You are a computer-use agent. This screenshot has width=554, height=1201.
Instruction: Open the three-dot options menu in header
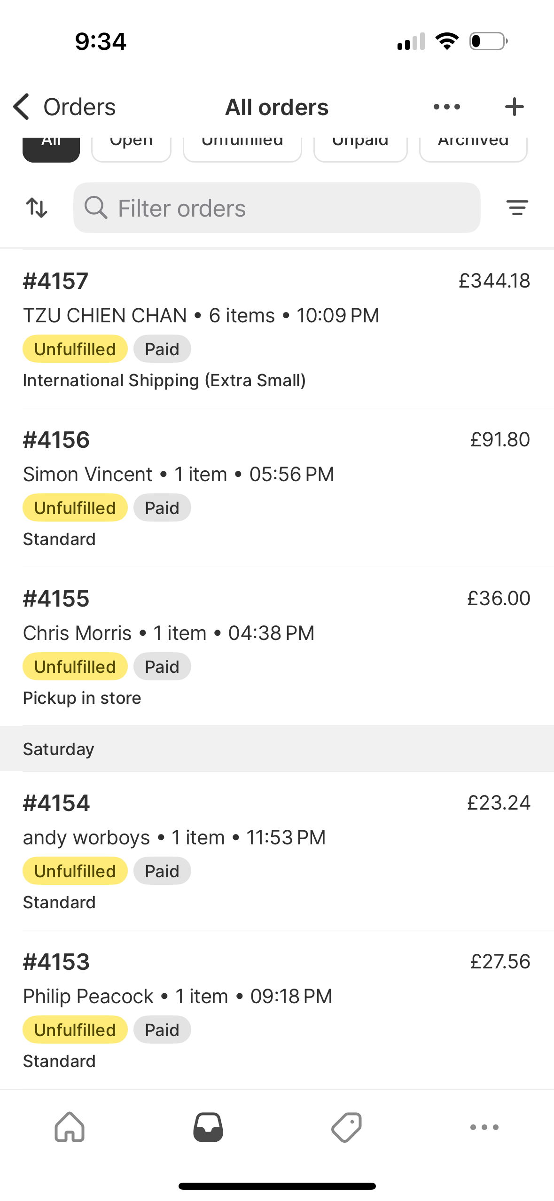point(446,107)
